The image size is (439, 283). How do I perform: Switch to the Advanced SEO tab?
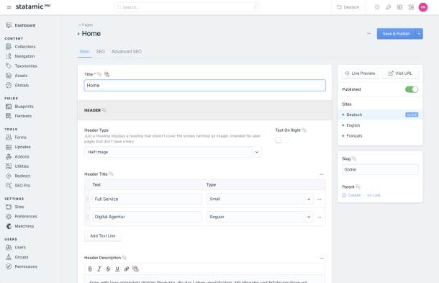coord(127,52)
